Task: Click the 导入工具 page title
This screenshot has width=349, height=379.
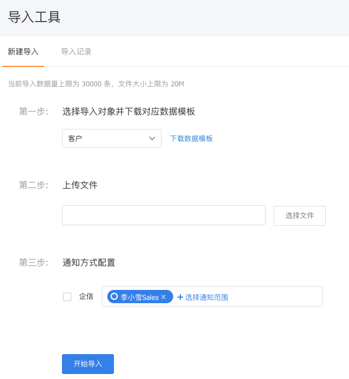Action: pos(34,17)
